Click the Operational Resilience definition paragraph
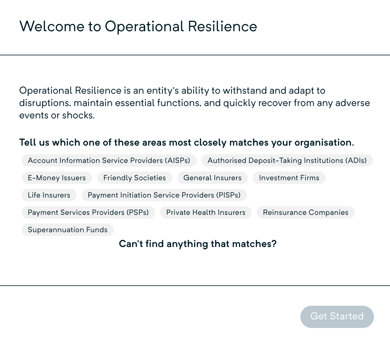Viewport: 390px width, 345px height. tap(195, 103)
